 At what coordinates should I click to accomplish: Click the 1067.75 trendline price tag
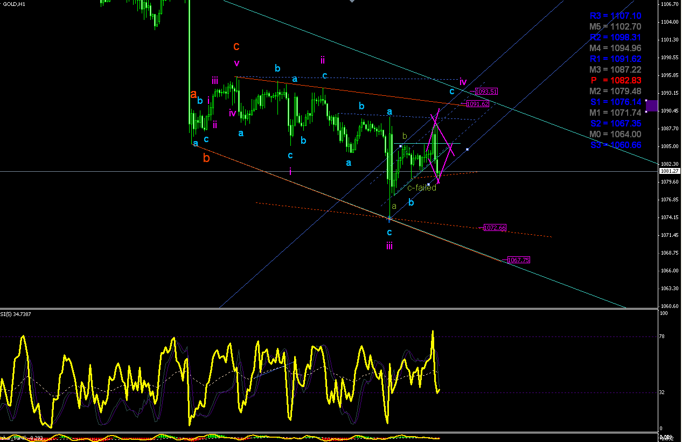click(519, 260)
